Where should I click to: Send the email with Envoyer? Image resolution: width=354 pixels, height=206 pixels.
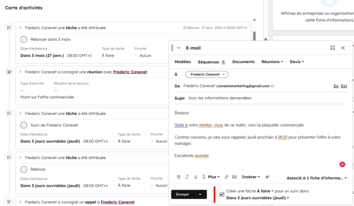point(183,194)
